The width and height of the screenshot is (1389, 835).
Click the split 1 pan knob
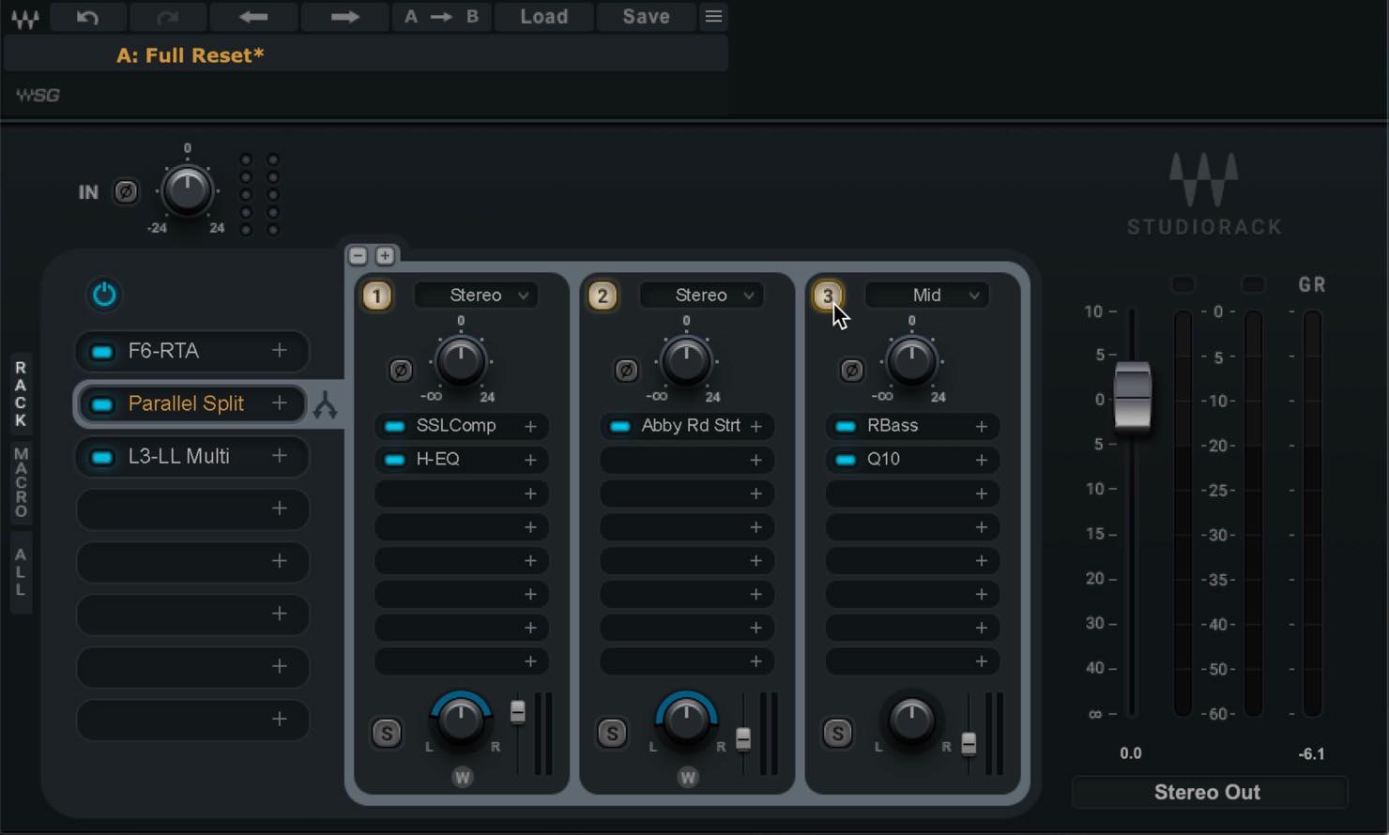tap(460, 721)
